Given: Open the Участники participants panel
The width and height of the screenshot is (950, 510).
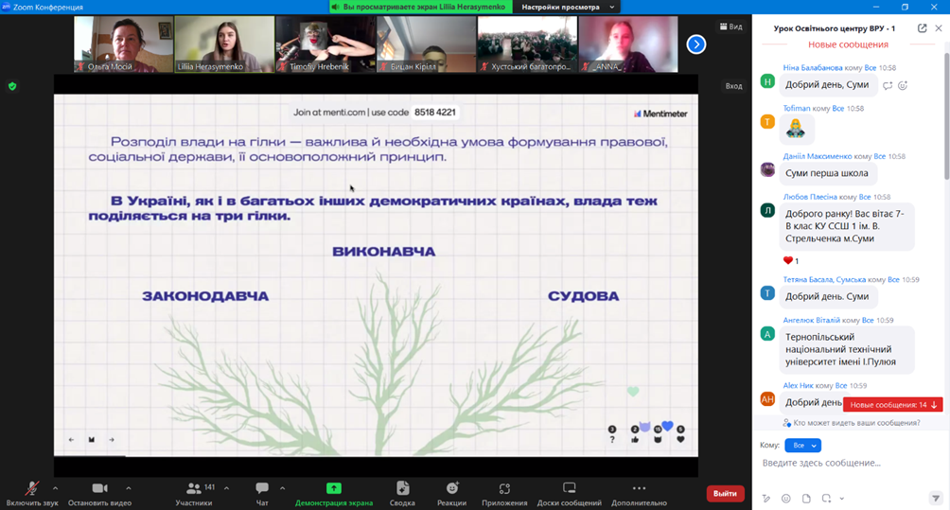Looking at the screenshot, I should coord(194,488).
